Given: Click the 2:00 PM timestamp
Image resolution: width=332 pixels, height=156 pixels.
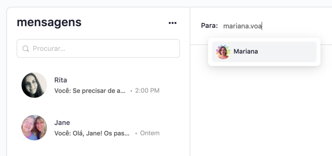Looking at the screenshot, I should (147, 90).
